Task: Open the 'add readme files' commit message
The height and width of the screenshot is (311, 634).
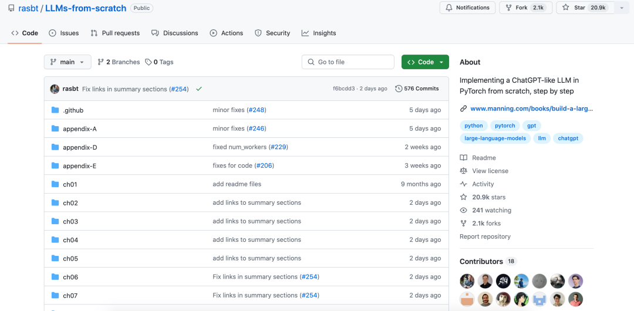Action: pos(237,184)
